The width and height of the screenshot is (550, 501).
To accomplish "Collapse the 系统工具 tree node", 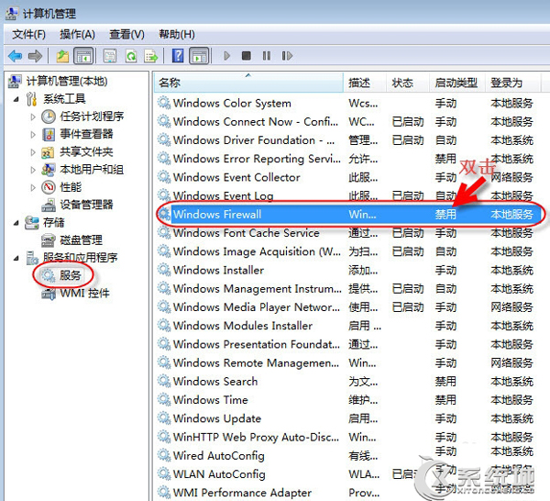I will pyautogui.click(x=16, y=99).
